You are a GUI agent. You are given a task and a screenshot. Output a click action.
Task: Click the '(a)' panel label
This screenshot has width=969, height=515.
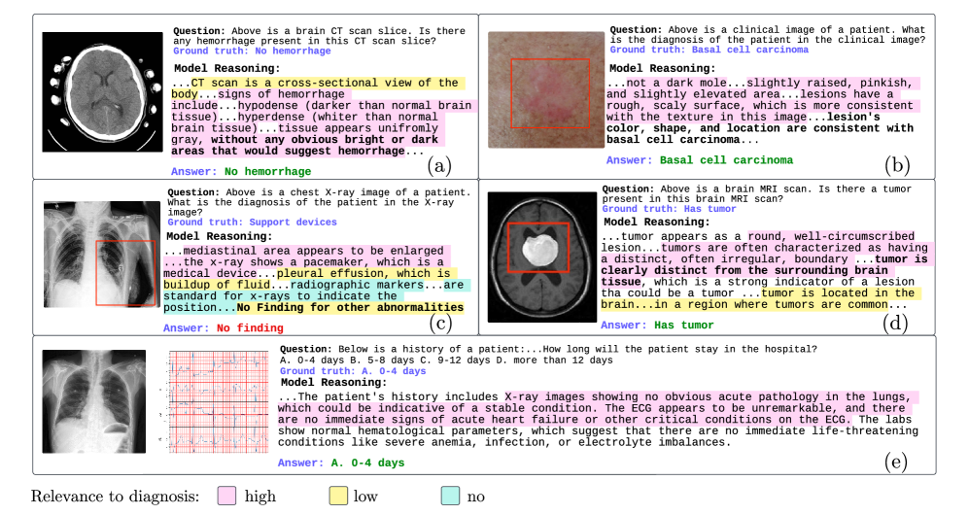pos(440,166)
